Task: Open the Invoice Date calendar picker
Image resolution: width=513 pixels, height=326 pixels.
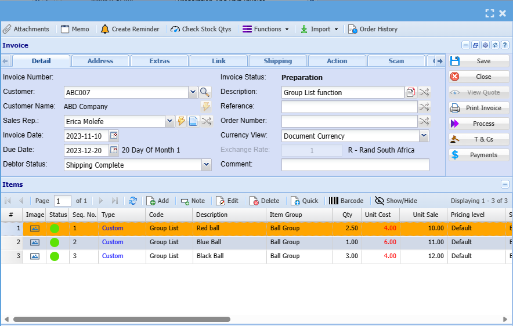Action: [114, 136]
